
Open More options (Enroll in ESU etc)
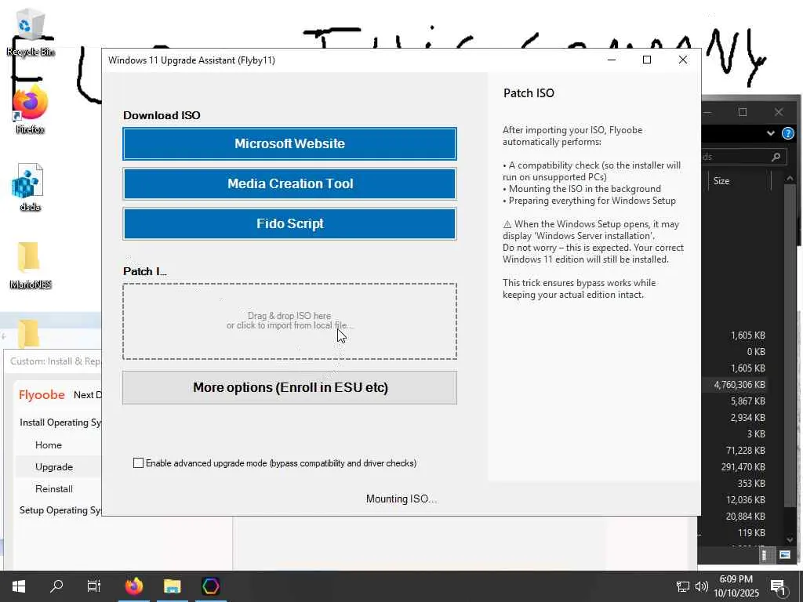[x=289, y=387]
